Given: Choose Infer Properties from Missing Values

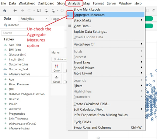Looking at the screenshot, I should (106, 115).
